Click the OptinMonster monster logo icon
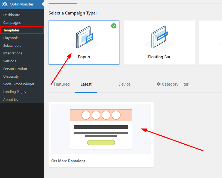The width and height of the screenshot is (222, 178). coord(5,4)
